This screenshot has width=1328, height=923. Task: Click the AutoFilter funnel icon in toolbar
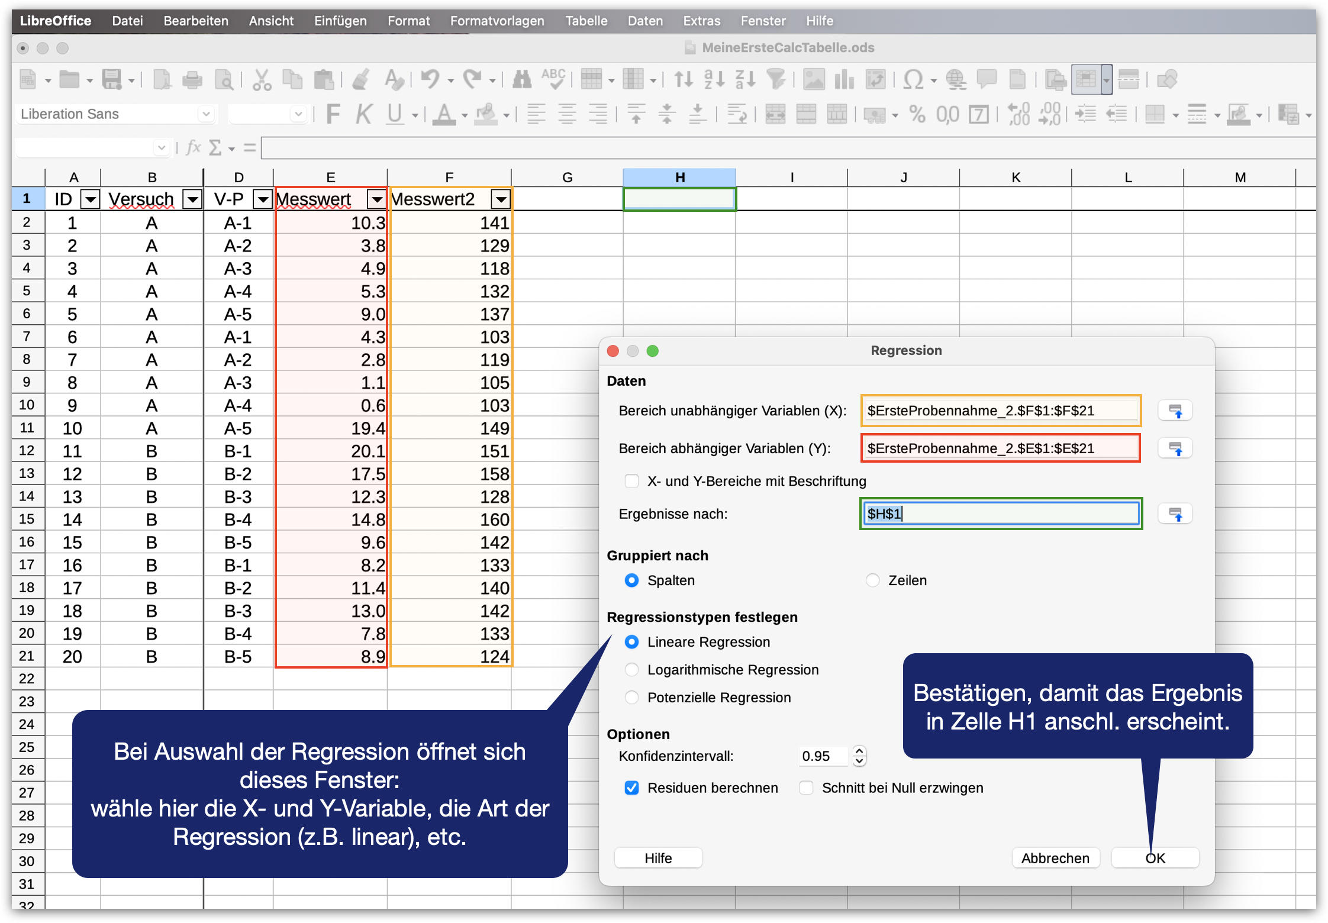click(x=776, y=79)
